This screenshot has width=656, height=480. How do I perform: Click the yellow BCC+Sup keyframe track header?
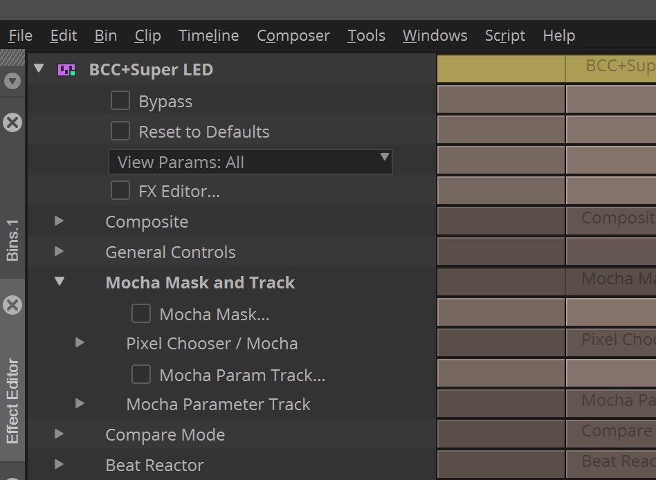pyautogui.click(x=547, y=68)
